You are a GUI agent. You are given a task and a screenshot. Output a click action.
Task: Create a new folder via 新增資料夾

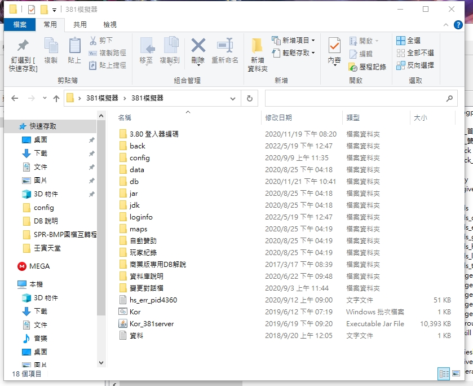click(257, 55)
